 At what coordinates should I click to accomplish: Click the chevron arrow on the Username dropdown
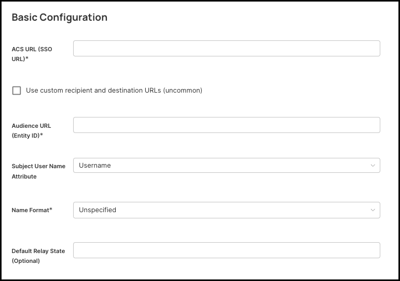[x=373, y=166]
